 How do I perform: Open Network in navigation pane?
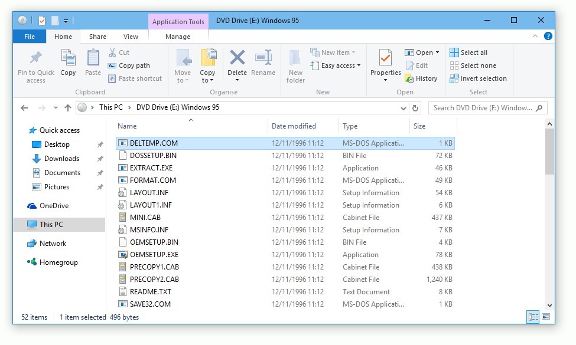coord(47,244)
